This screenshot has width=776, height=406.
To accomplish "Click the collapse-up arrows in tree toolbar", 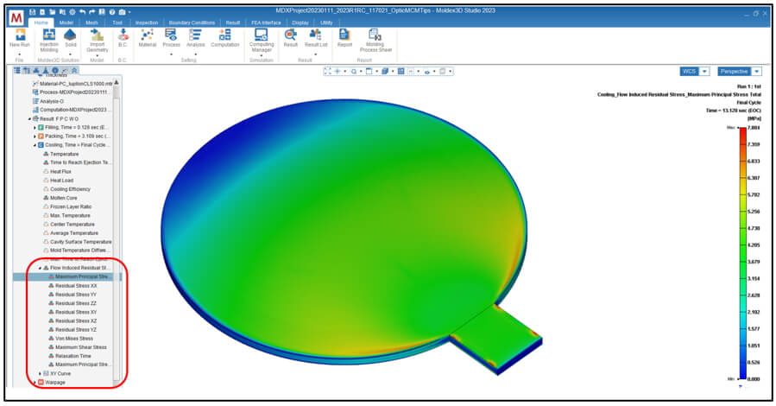I will click(x=74, y=71).
